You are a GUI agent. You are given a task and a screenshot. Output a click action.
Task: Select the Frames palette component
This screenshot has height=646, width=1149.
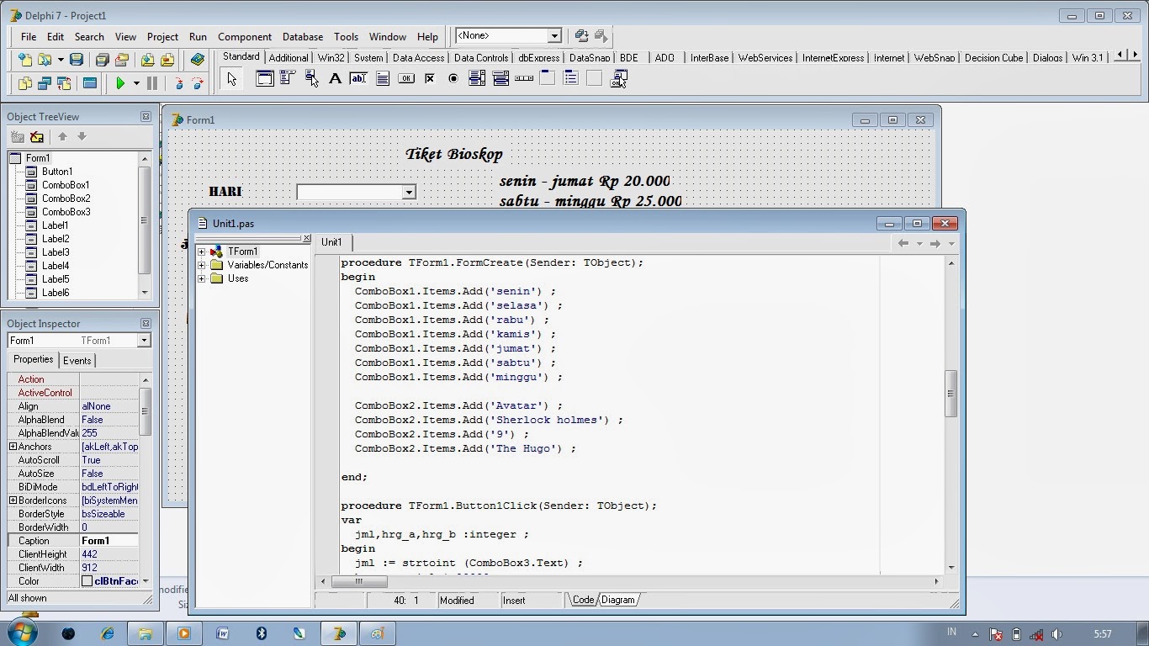point(265,79)
